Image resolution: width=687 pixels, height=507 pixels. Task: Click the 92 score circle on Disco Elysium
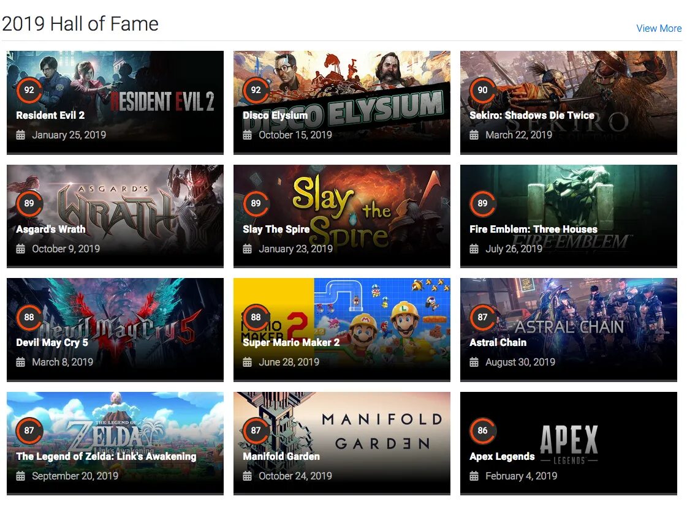(x=256, y=90)
